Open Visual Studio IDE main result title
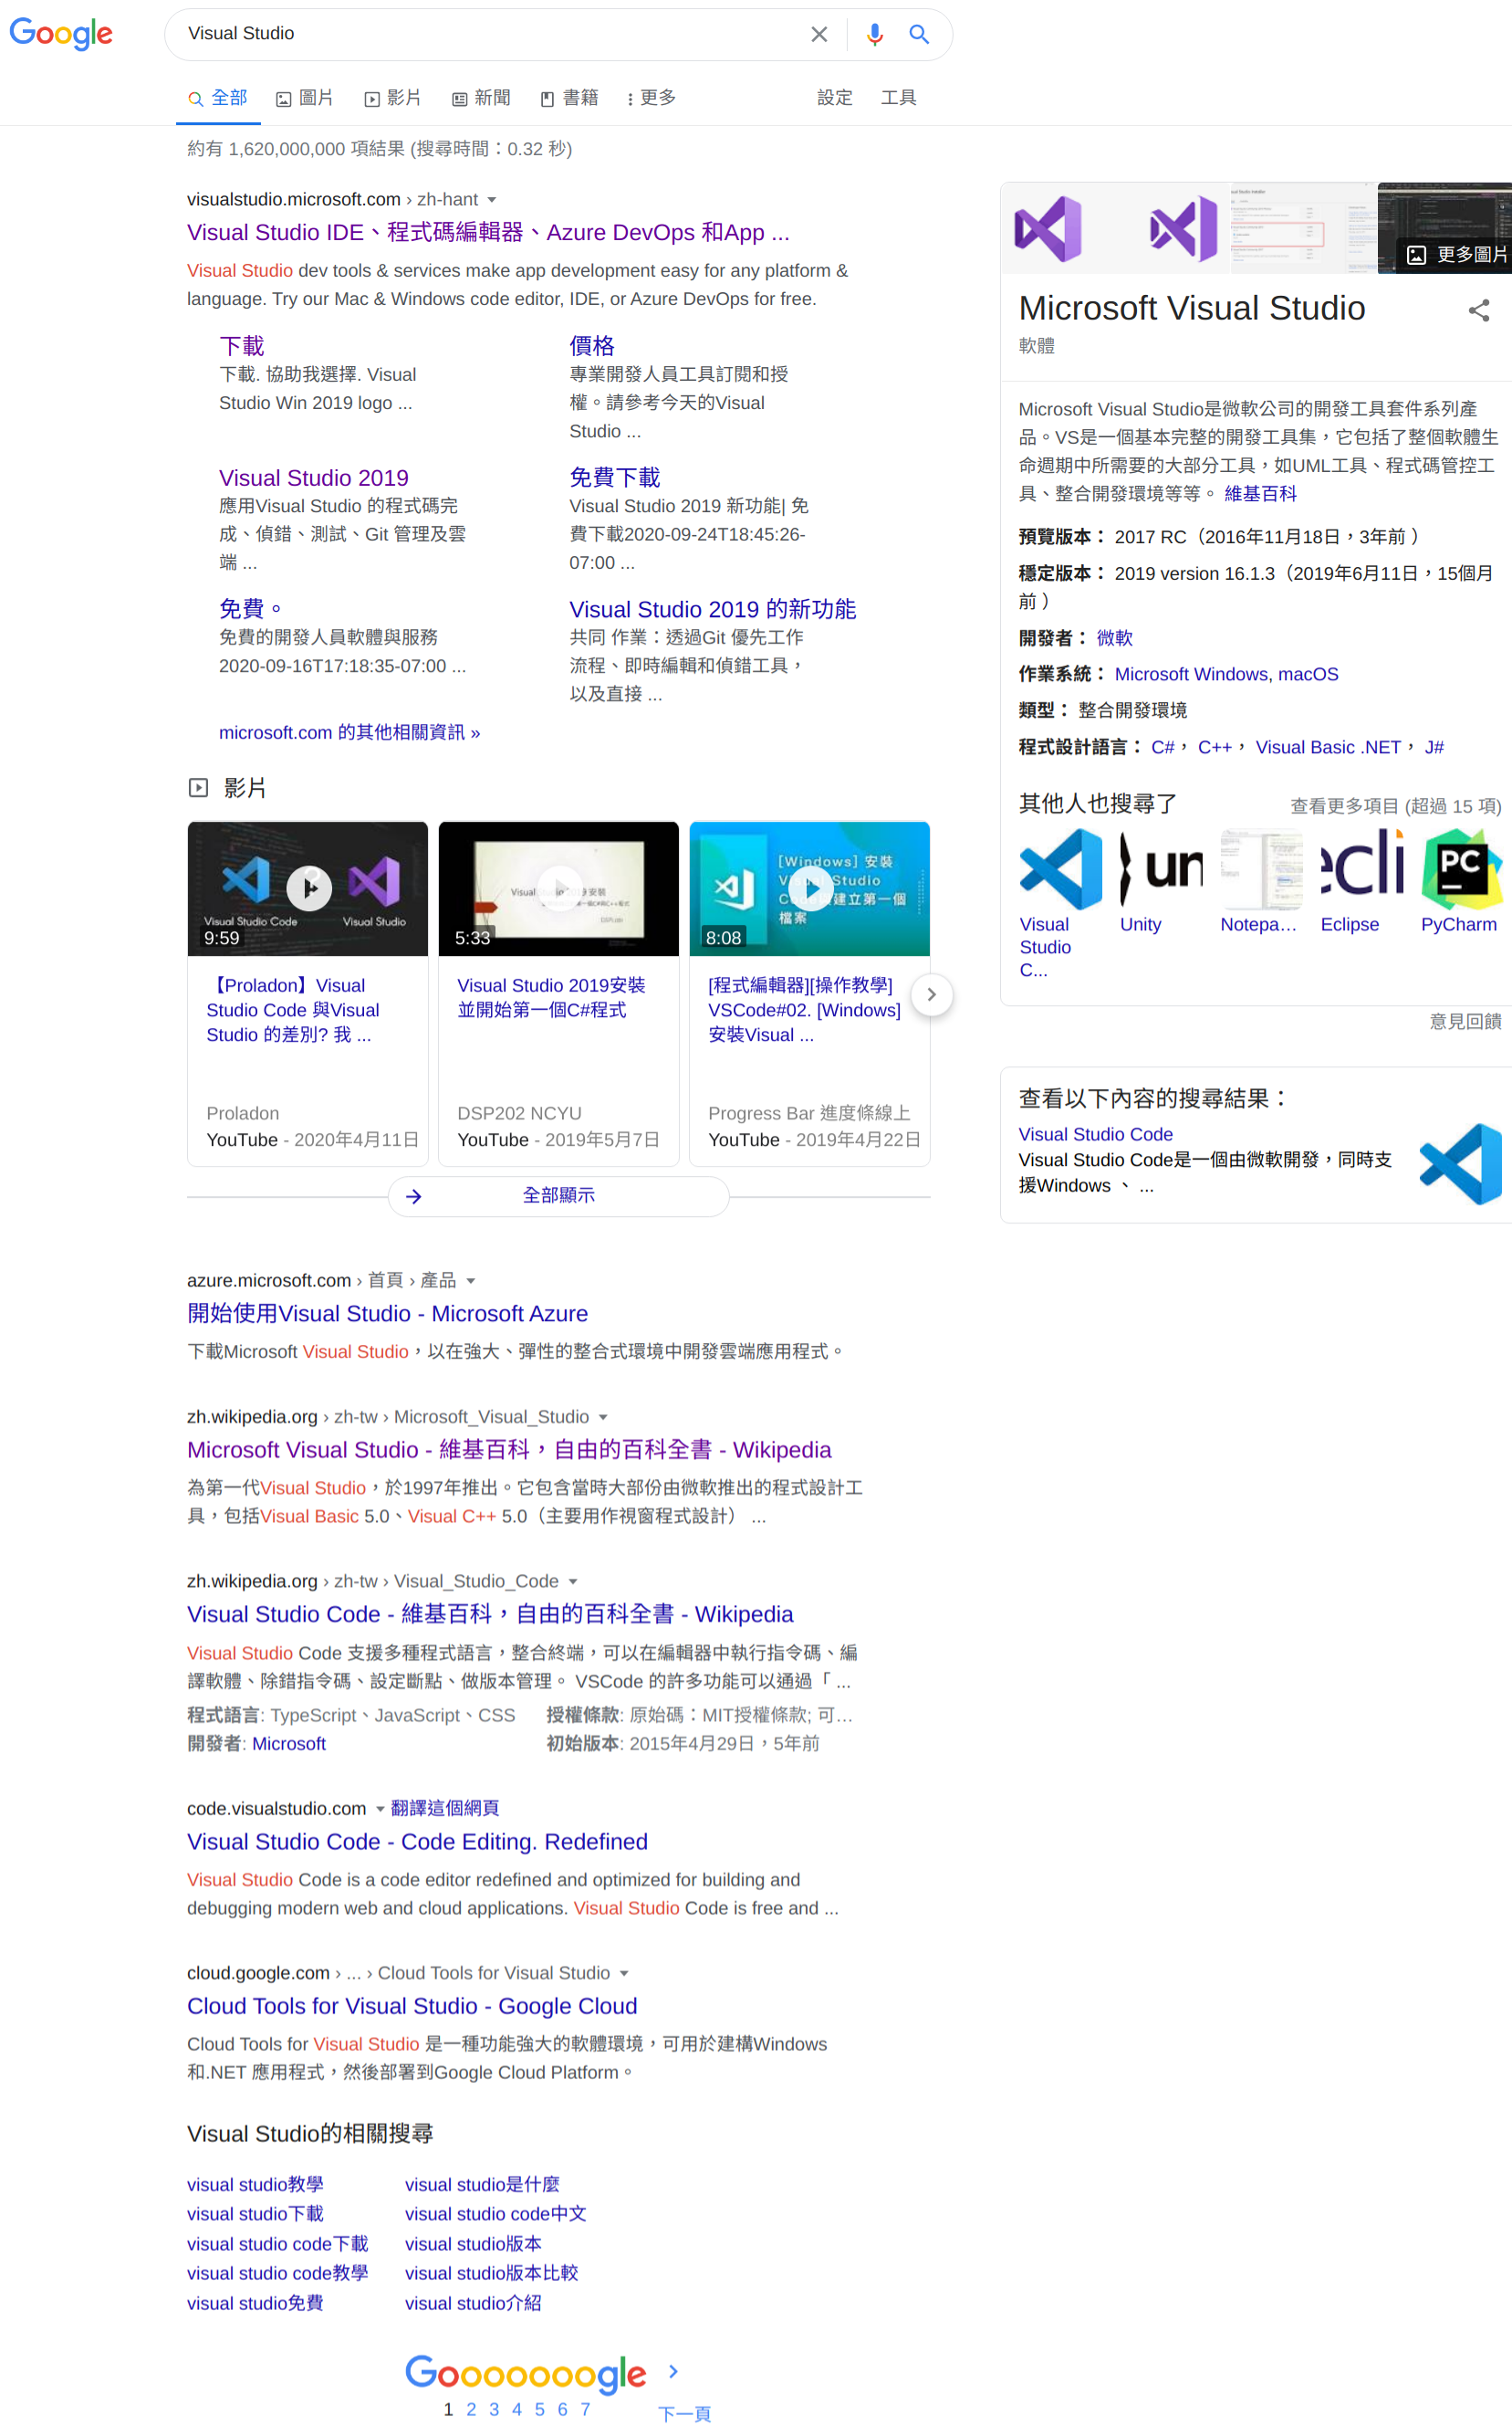The width and height of the screenshot is (1512, 2426). (488, 232)
